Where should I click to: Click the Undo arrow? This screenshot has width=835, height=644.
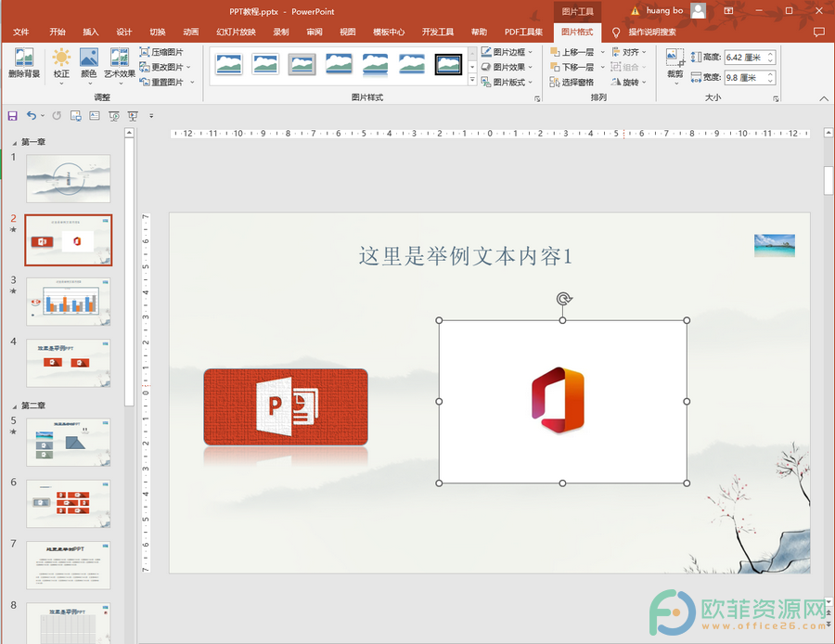click(32, 116)
